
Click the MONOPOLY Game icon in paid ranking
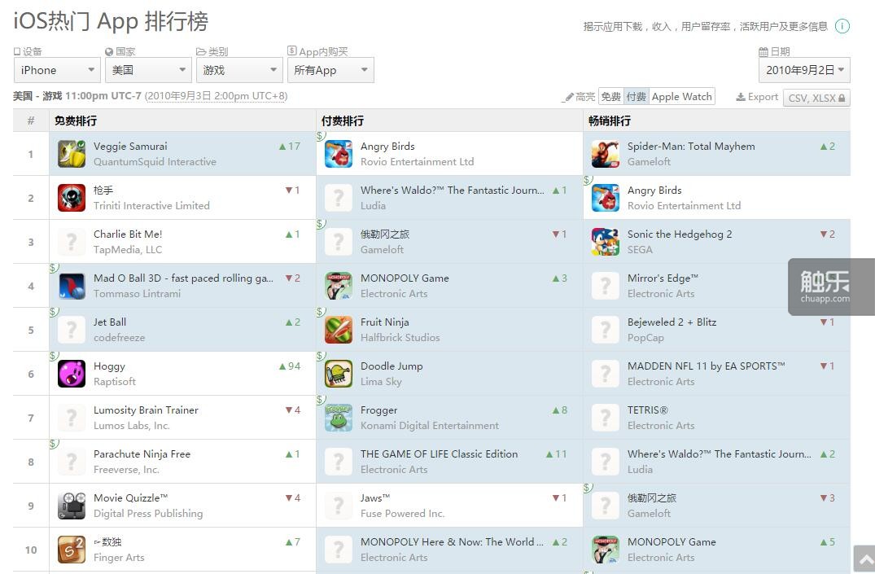339,286
